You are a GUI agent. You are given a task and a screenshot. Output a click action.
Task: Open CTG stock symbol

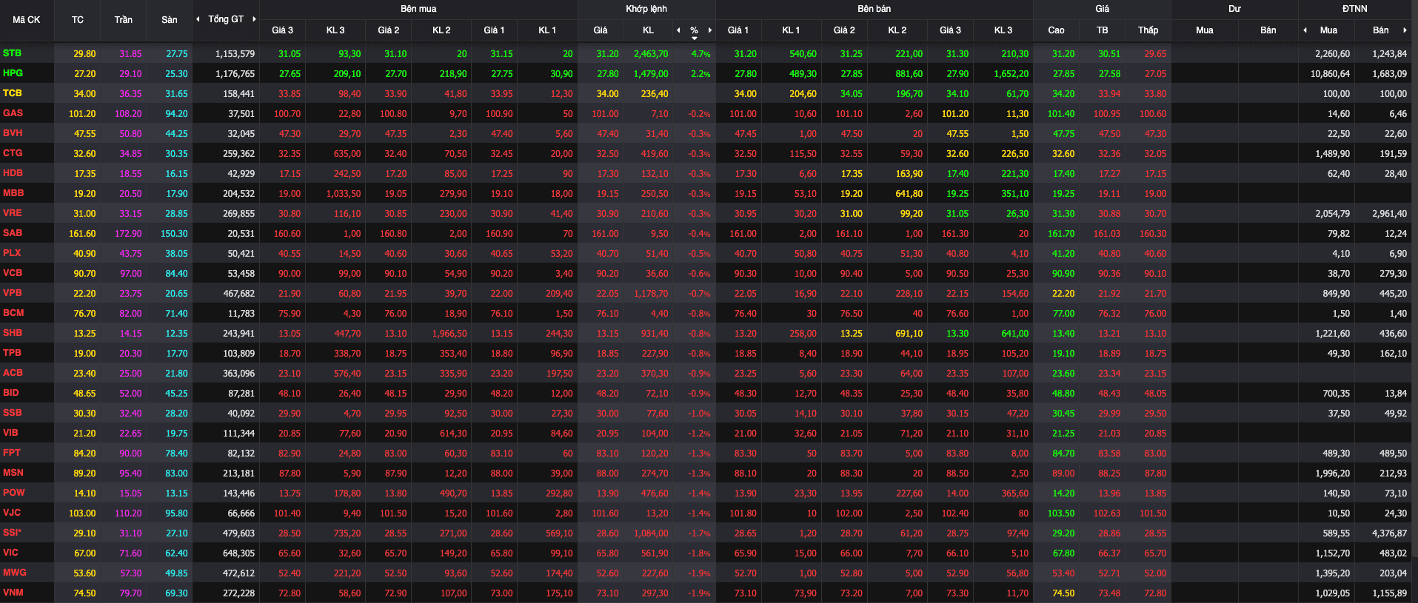(x=13, y=153)
